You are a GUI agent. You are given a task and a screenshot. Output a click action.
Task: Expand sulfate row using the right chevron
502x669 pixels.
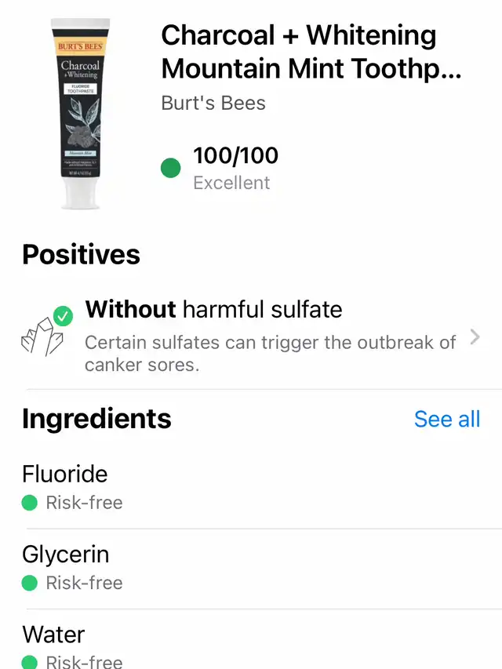click(474, 337)
